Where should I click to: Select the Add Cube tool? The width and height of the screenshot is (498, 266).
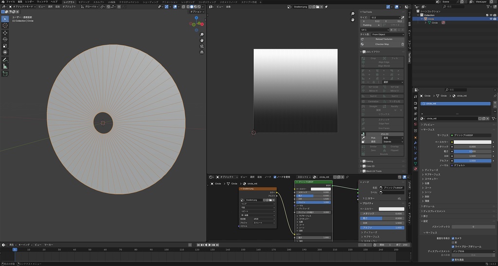pyautogui.click(x=5, y=73)
